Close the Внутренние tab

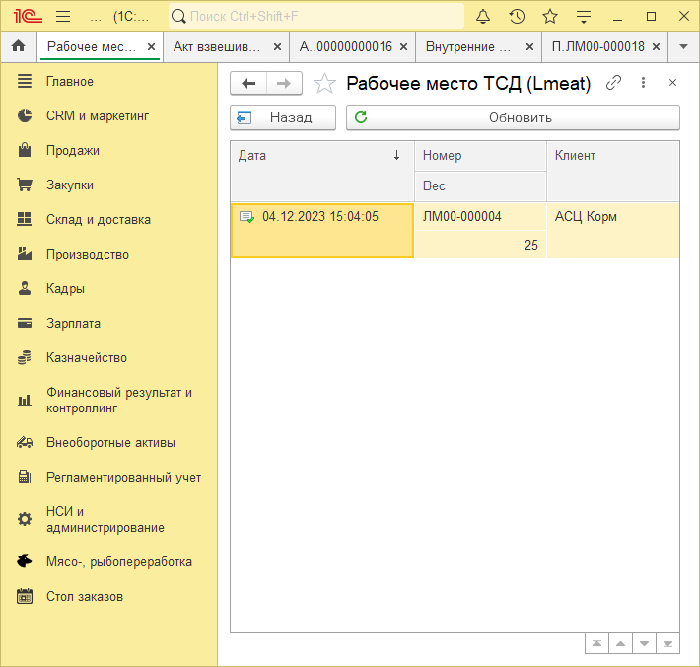529,46
